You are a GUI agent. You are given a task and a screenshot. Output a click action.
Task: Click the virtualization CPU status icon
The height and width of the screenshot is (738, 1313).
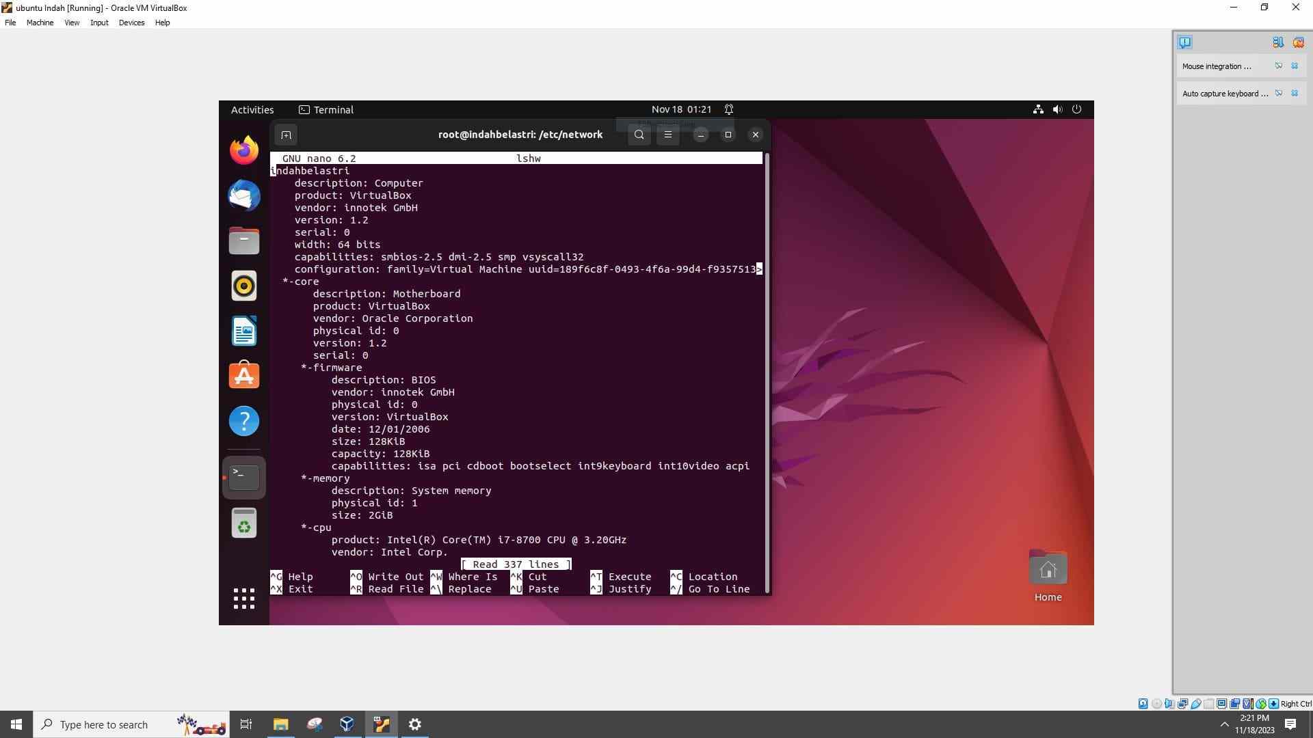(1248, 704)
